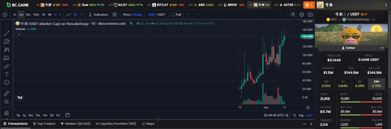Toggle the magnet snapping mode
The image size is (391, 129).
click(x=6, y=113)
